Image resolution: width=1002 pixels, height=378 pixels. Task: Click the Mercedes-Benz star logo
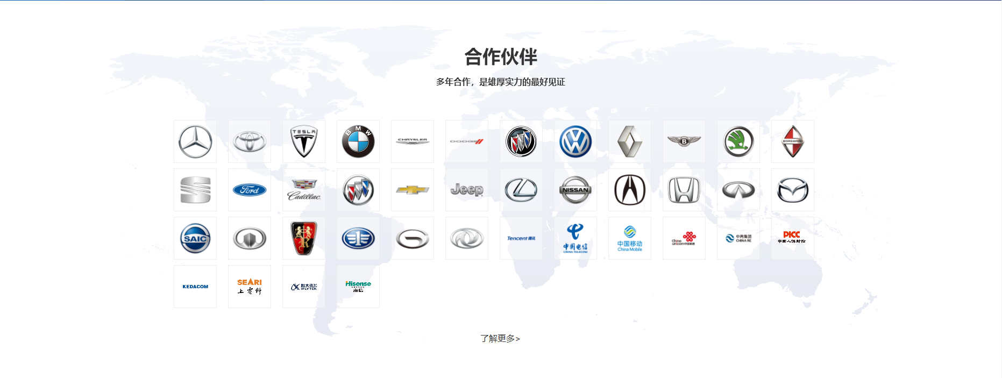[x=195, y=141]
